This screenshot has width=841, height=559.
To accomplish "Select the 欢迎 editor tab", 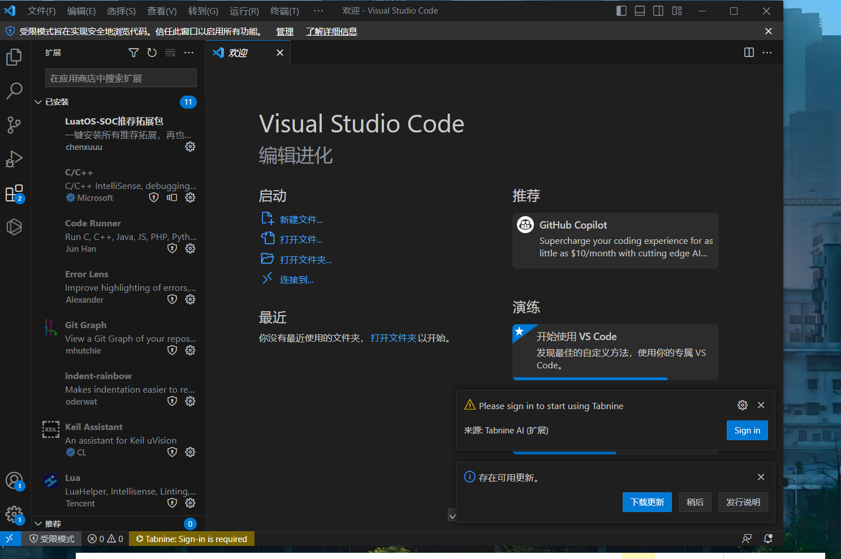I will pos(248,53).
